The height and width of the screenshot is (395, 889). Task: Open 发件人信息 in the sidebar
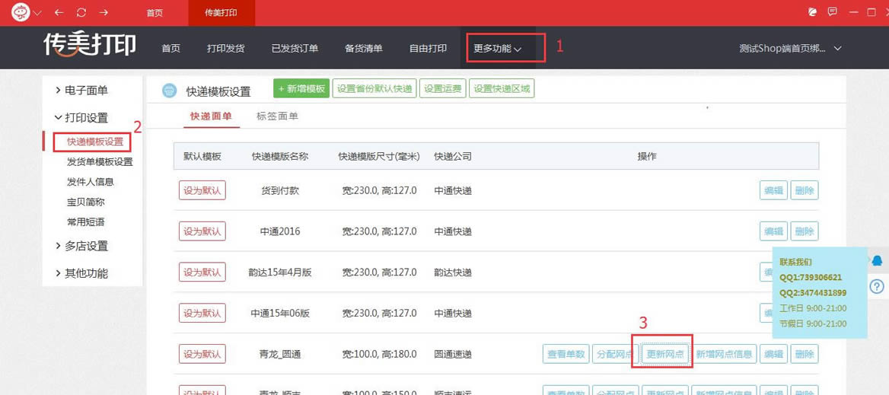pos(91,182)
